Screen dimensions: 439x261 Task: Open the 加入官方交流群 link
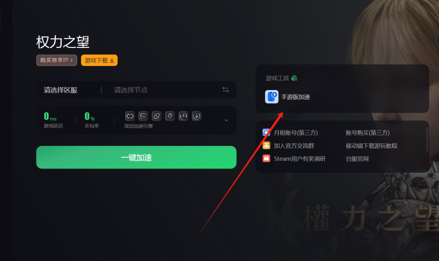(x=294, y=145)
